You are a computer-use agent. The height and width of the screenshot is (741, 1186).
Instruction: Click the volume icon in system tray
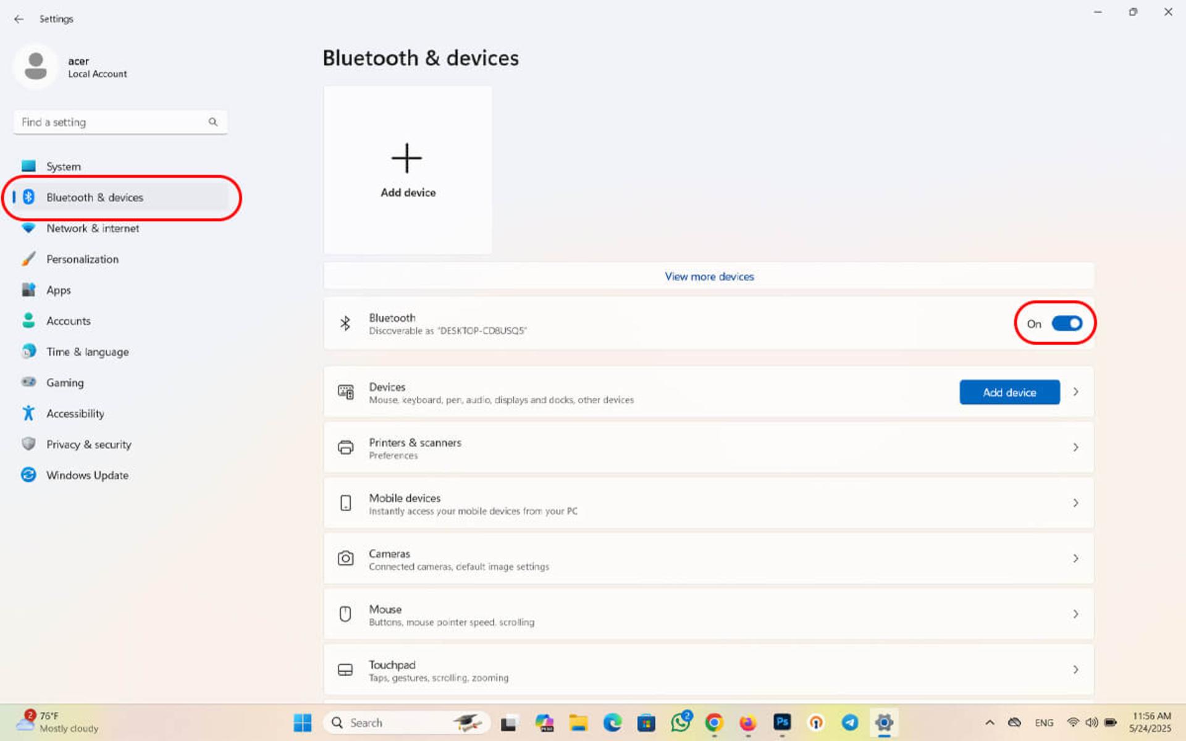pos(1091,722)
